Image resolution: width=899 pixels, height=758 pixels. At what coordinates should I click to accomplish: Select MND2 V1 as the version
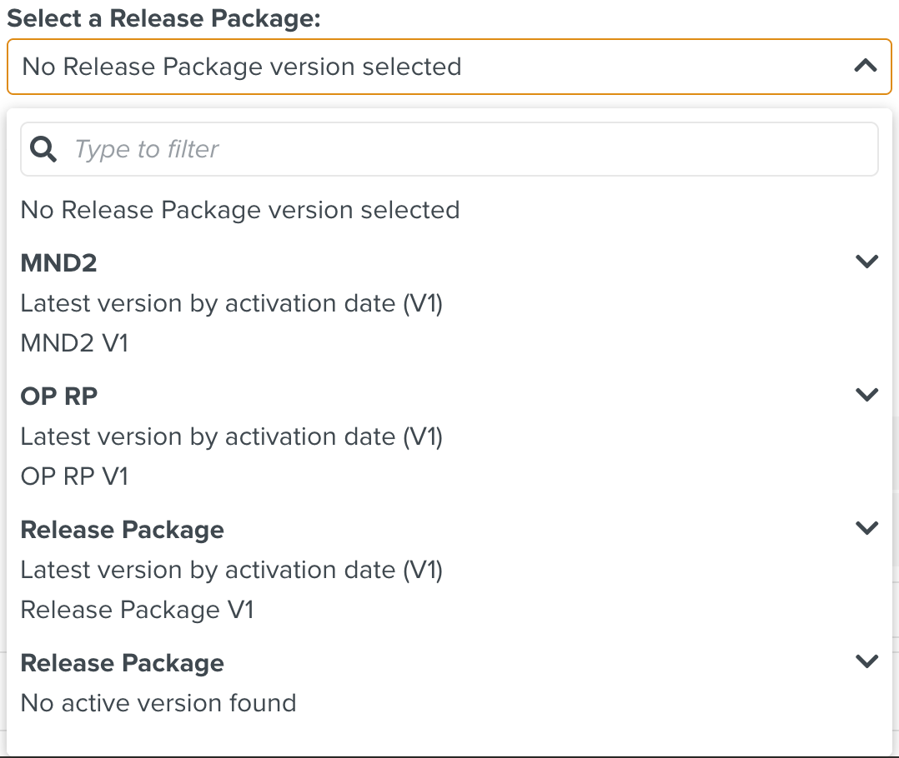73,343
